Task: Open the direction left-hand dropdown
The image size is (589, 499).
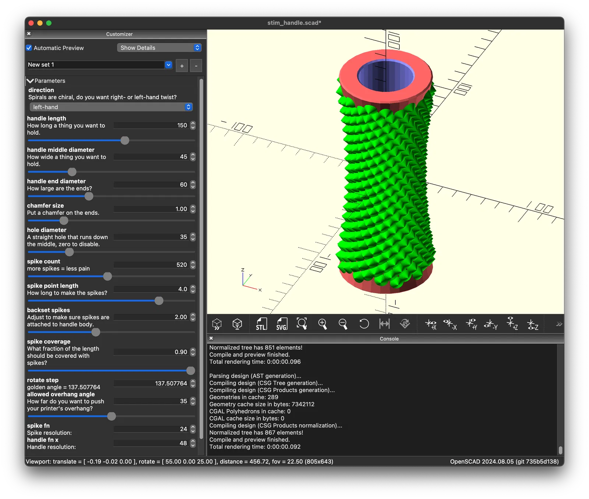Action: pos(111,107)
